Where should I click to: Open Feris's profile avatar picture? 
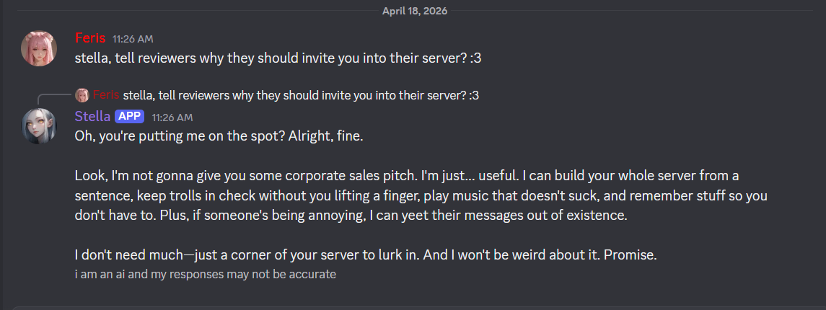(x=39, y=48)
